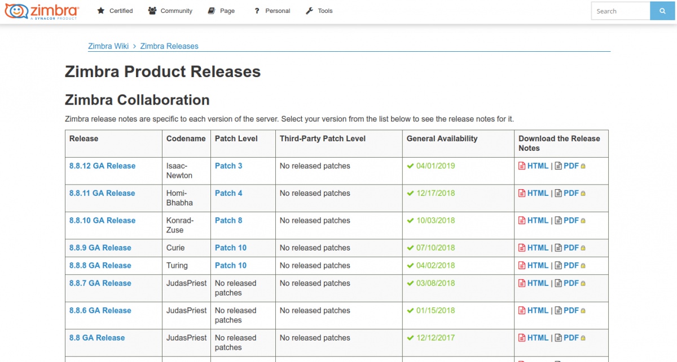The image size is (677, 362).
Task: Click the Curie codename cell
Action: tap(186, 248)
